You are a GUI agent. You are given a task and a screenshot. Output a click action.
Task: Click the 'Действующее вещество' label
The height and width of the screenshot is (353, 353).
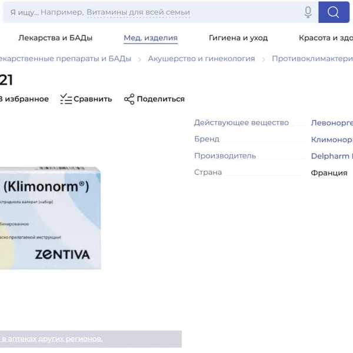241,123
